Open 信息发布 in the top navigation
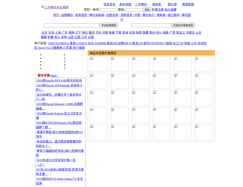 [x=110, y=4]
